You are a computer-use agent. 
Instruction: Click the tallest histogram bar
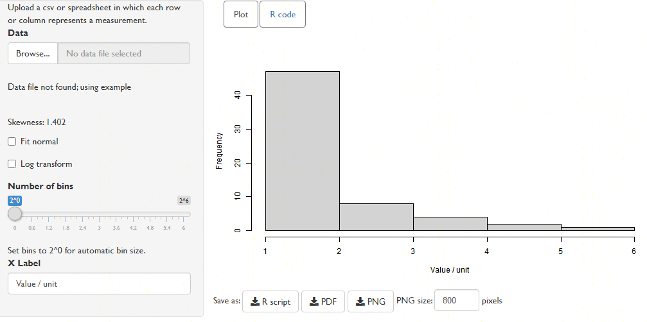click(x=303, y=151)
